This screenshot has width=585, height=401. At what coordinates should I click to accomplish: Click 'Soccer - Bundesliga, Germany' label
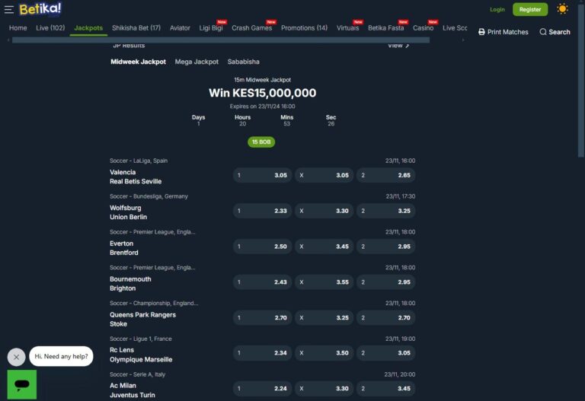click(x=149, y=196)
